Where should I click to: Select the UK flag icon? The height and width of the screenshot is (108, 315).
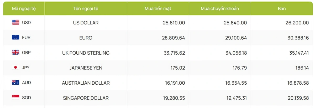click(x=15, y=52)
